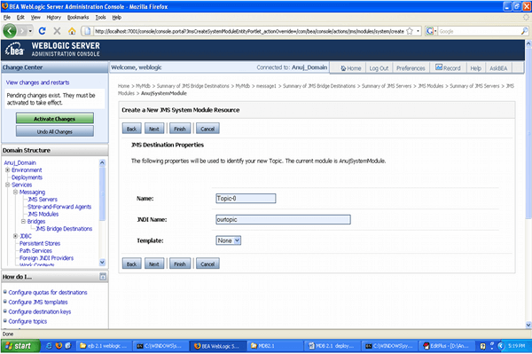Click the search magnifier icon
This screenshot has height=354, width=532.
coord(525,31)
